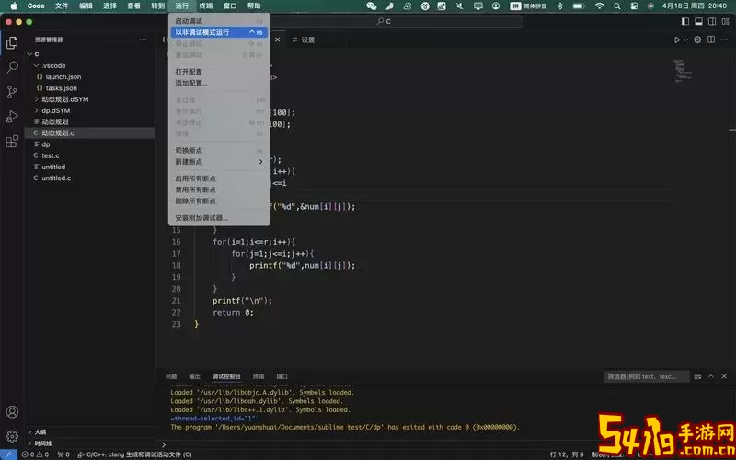Open customize layout icon in title bar
The image size is (736, 460).
[x=725, y=21]
